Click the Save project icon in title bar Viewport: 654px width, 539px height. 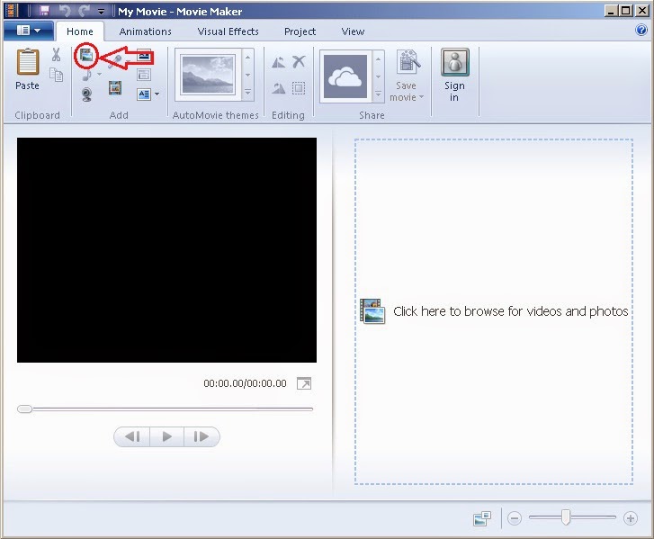(45, 11)
